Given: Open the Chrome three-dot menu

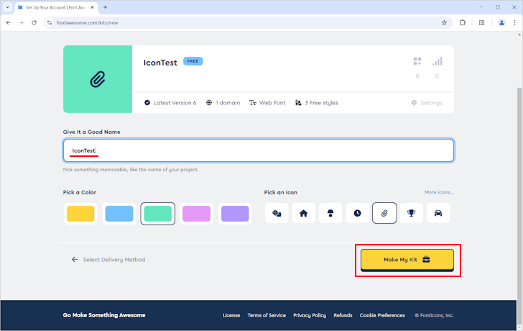Looking at the screenshot, I should [514, 22].
